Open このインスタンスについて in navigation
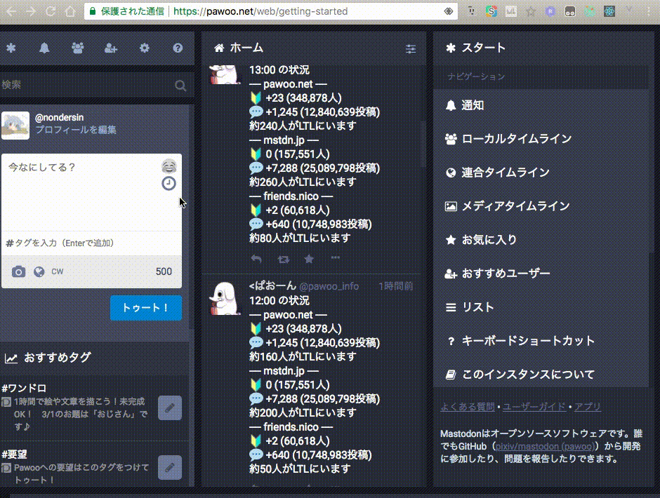660x498 pixels. 541,374
